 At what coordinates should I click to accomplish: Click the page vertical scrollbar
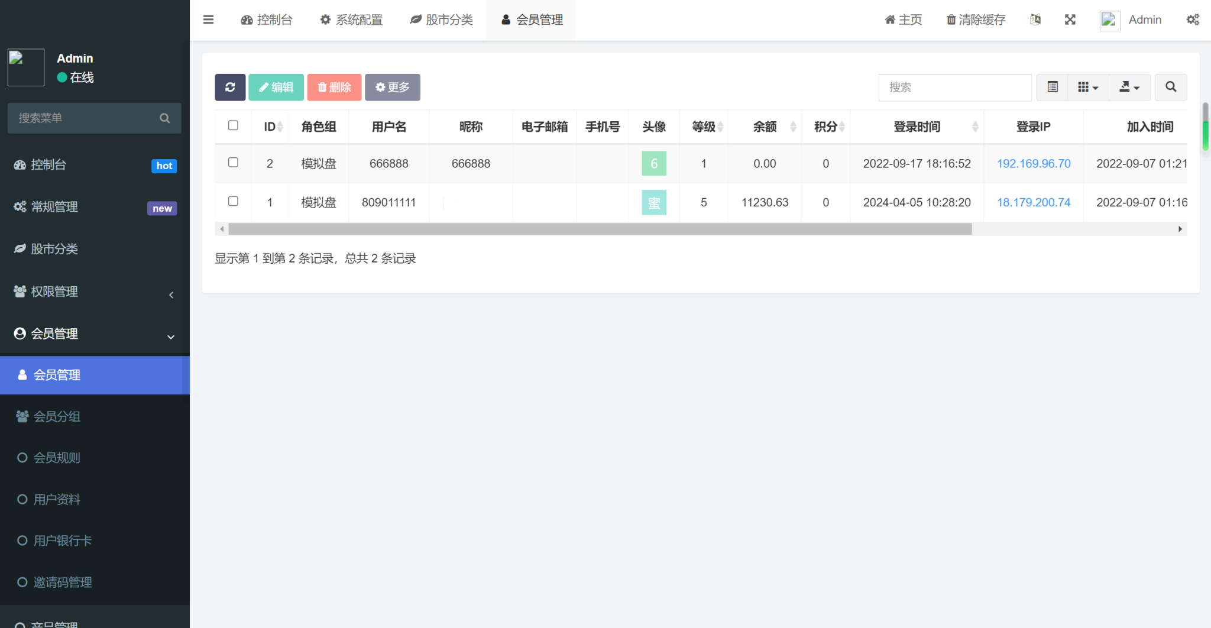point(1205,127)
